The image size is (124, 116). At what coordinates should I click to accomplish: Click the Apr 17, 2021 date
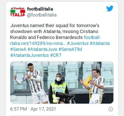pos(43,109)
